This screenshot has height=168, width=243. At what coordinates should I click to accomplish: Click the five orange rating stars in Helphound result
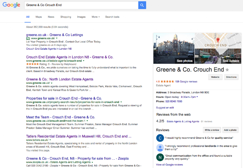click(x=32, y=64)
